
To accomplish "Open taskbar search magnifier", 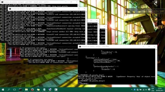I will click(9, 89).
